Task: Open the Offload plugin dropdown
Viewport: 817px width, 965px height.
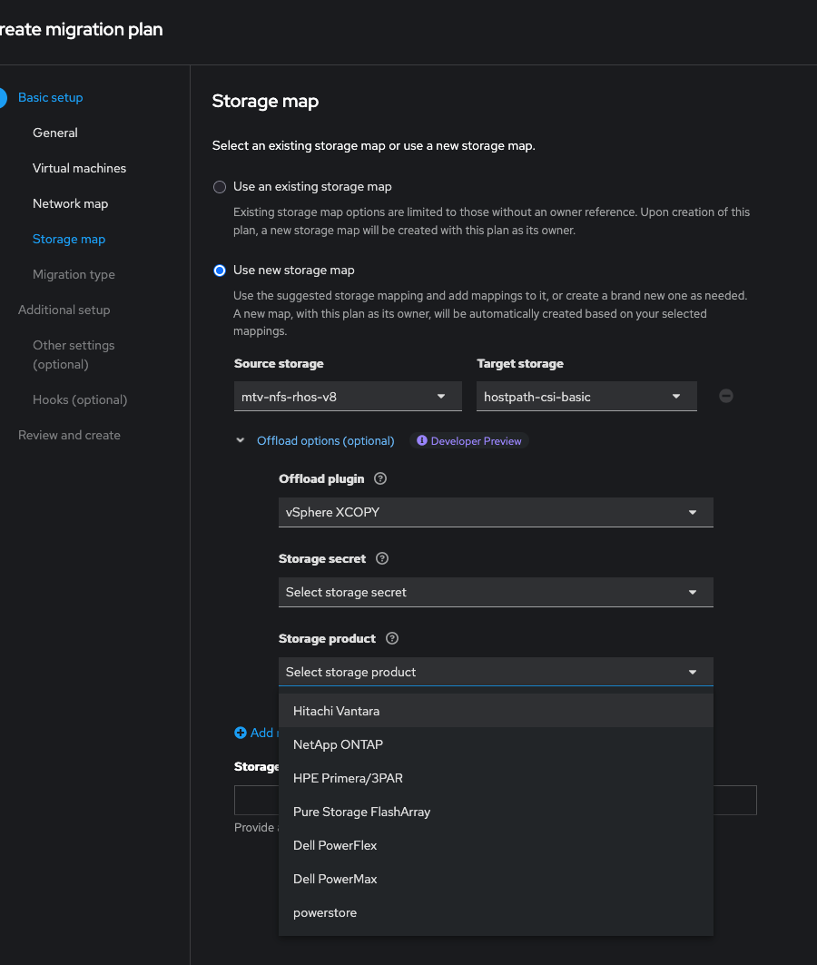Action: 495,512
